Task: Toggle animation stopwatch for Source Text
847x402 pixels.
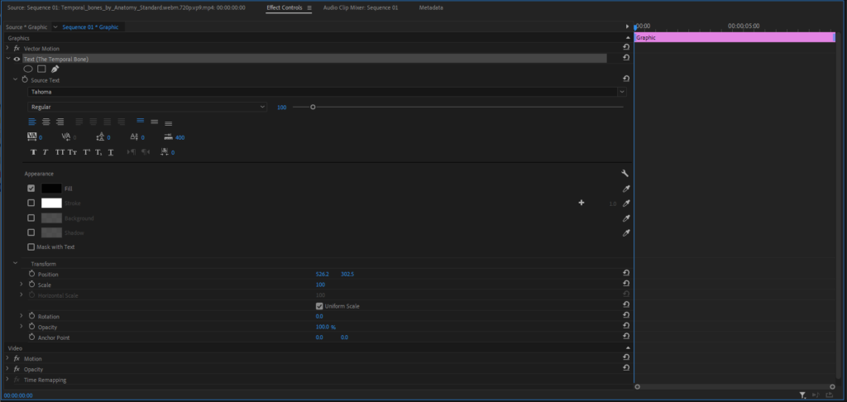Action: pos(25,79)
